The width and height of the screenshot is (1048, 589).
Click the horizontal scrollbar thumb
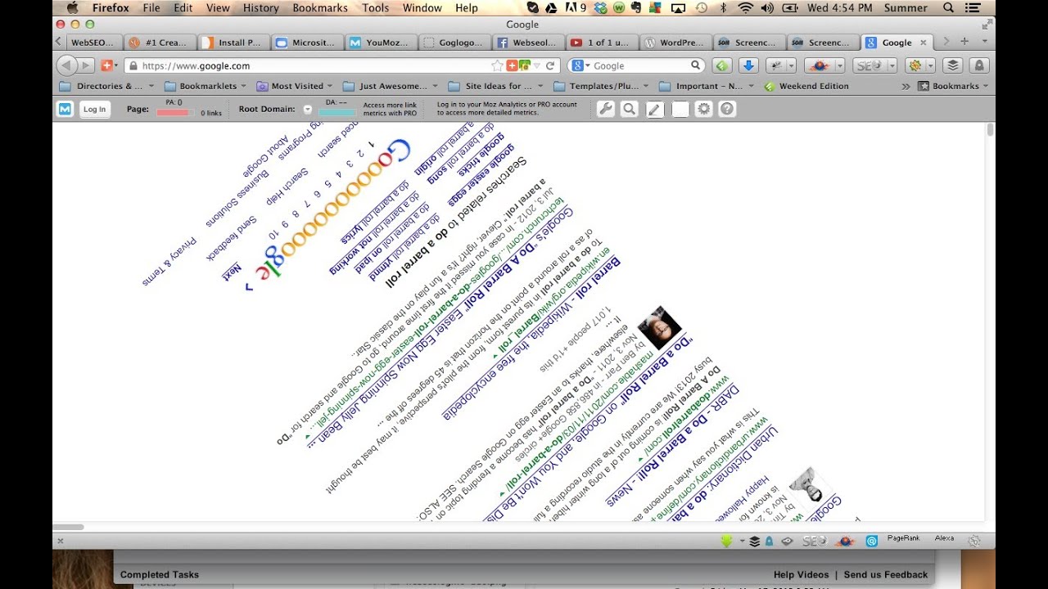coord(69,527)
